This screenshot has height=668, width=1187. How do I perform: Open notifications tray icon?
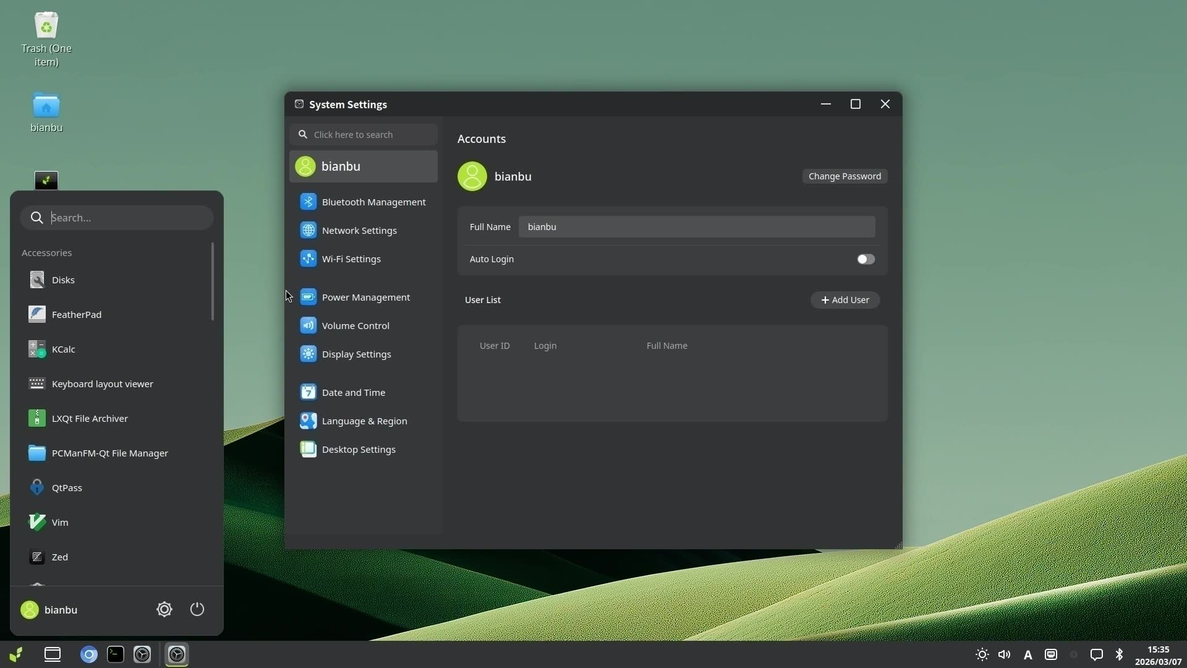coord(1097,654)
